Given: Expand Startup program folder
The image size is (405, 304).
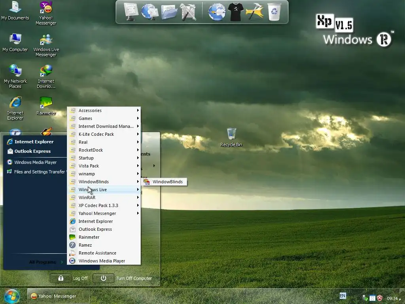Looking at the screenshot, I should (x=104, y=158).
